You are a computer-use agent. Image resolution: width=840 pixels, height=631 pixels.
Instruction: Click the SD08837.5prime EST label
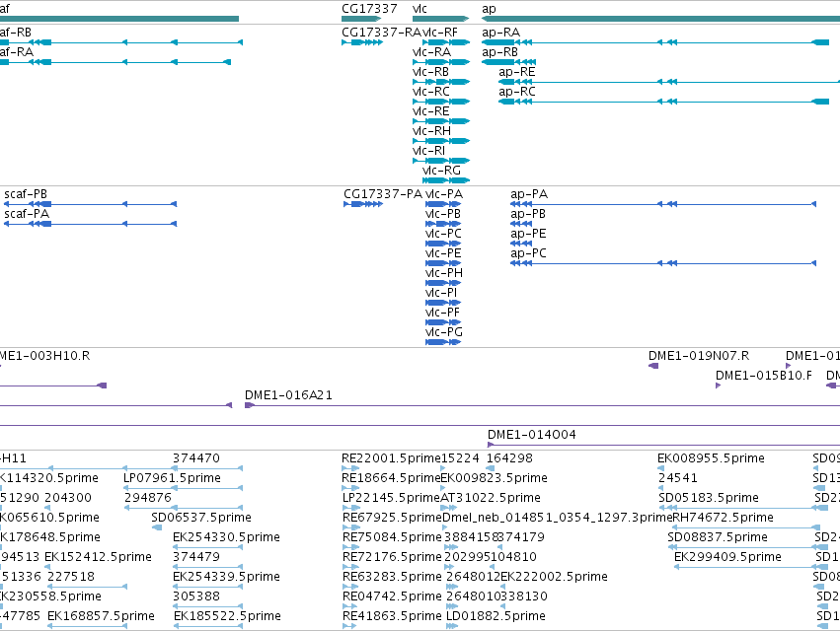click(718, 536)
